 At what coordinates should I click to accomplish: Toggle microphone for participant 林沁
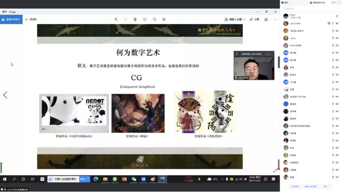(332, 148)
